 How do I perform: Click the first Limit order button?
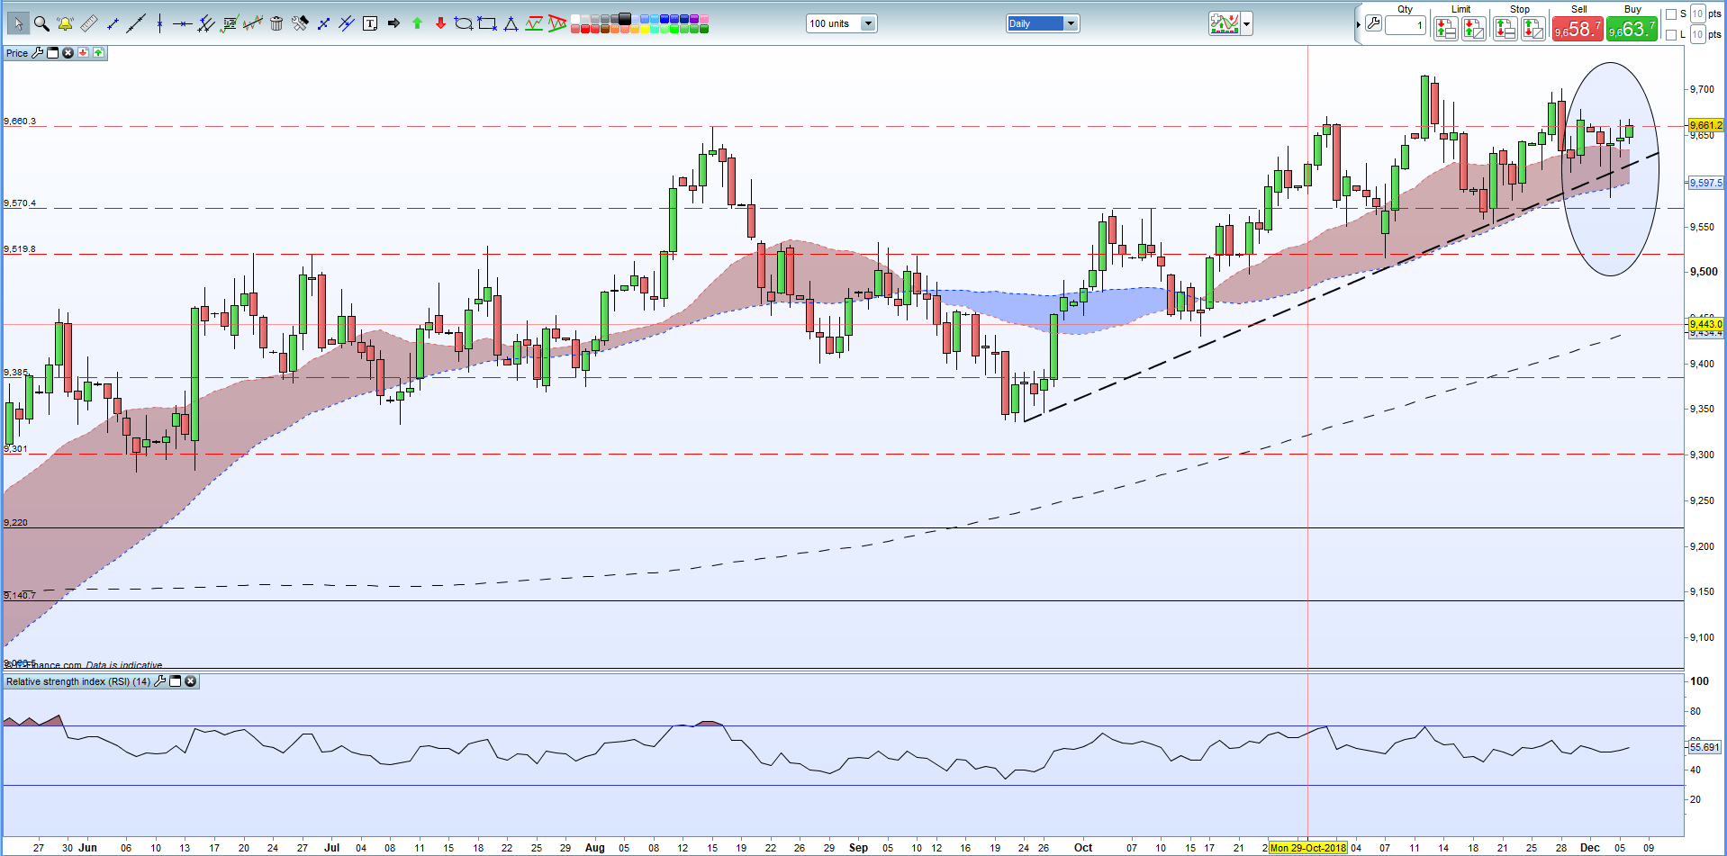[1446, 29]
